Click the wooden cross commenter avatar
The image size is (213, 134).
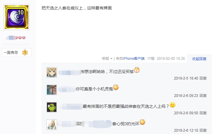52,90
